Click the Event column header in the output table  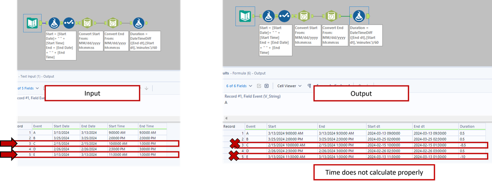tap(256, 126)
